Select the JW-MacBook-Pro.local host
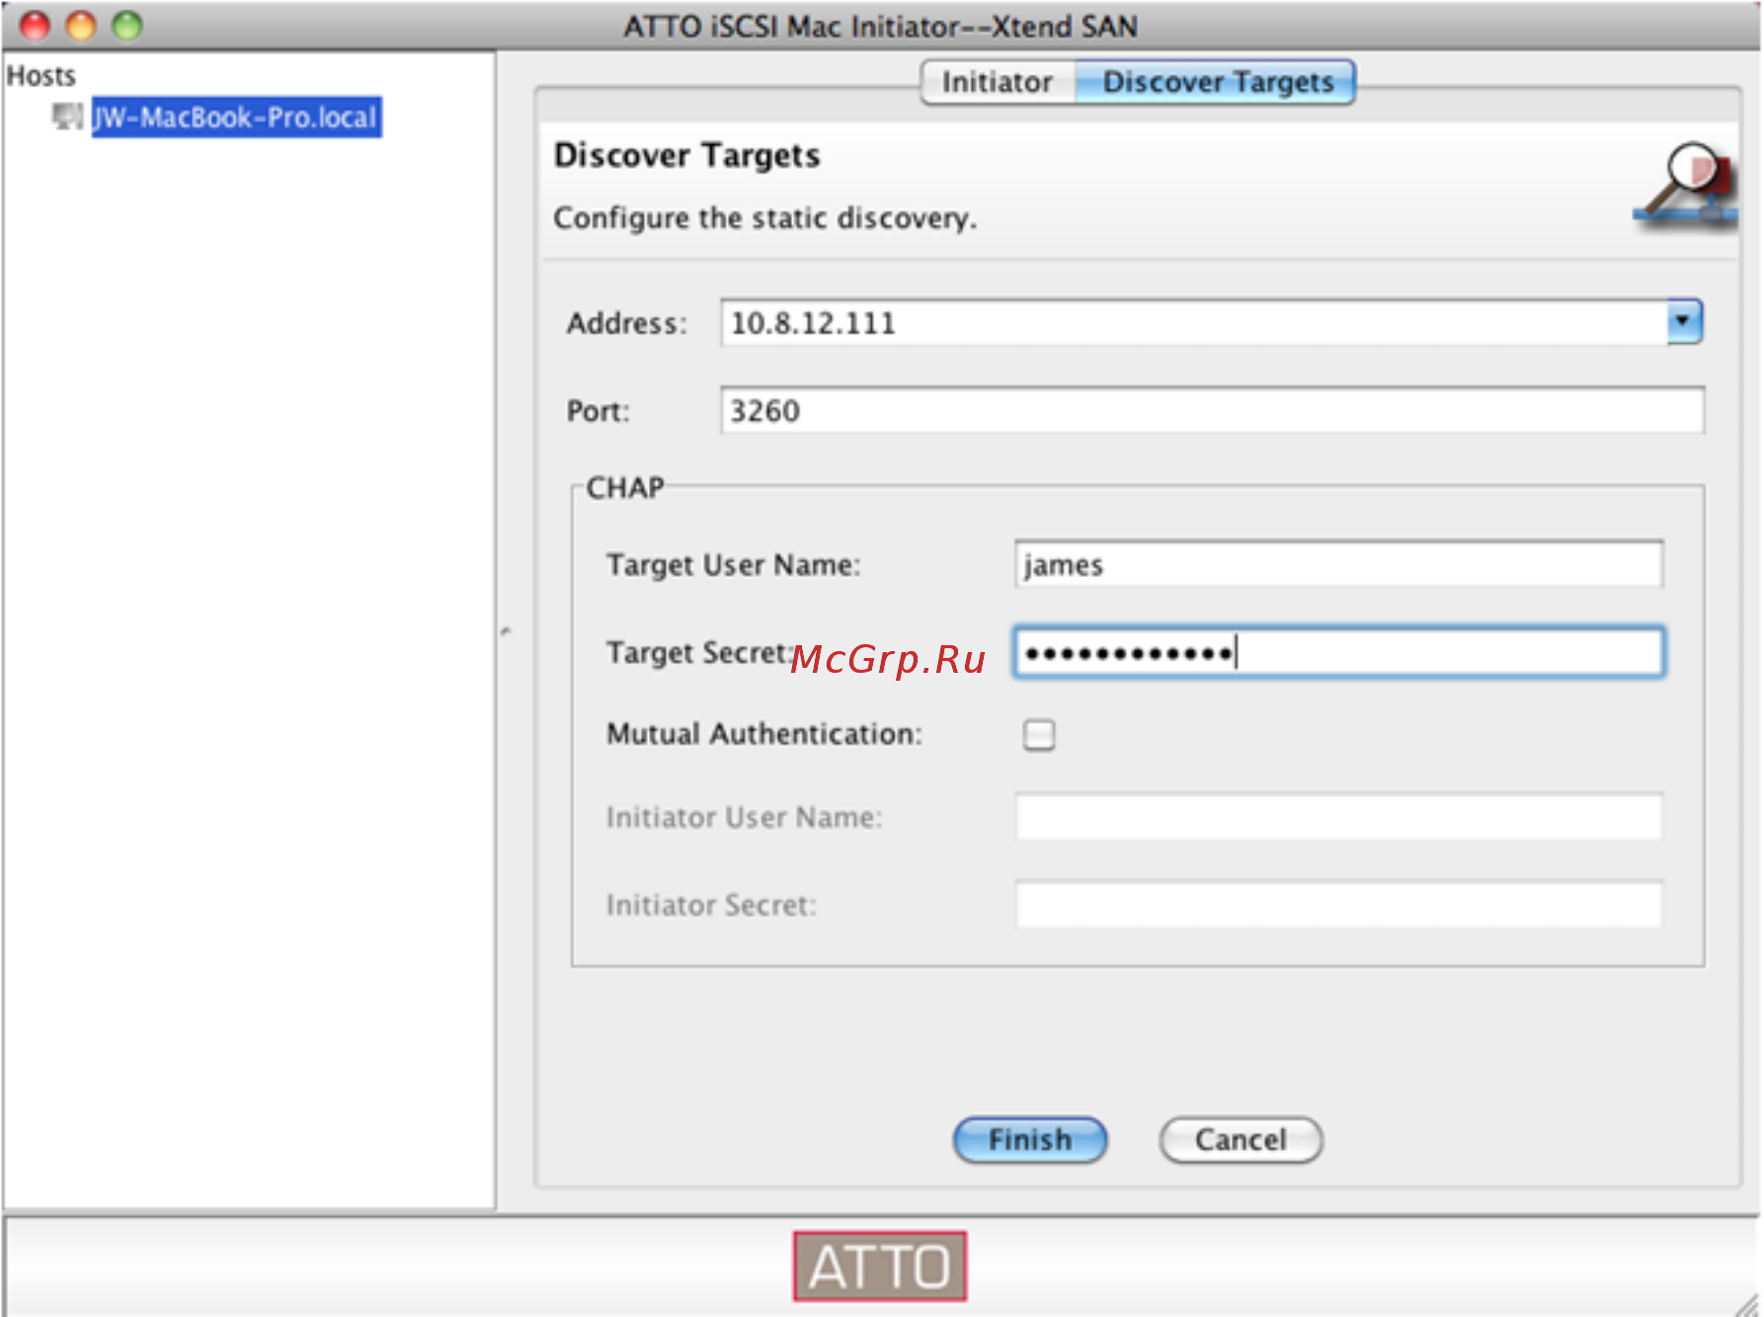 (x=236, y=118)
